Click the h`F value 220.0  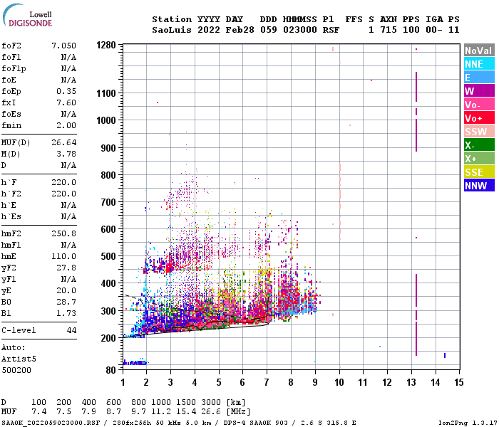pos(63,182)
